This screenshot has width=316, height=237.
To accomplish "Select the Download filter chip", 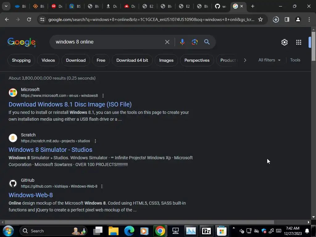I will (76, 60).
